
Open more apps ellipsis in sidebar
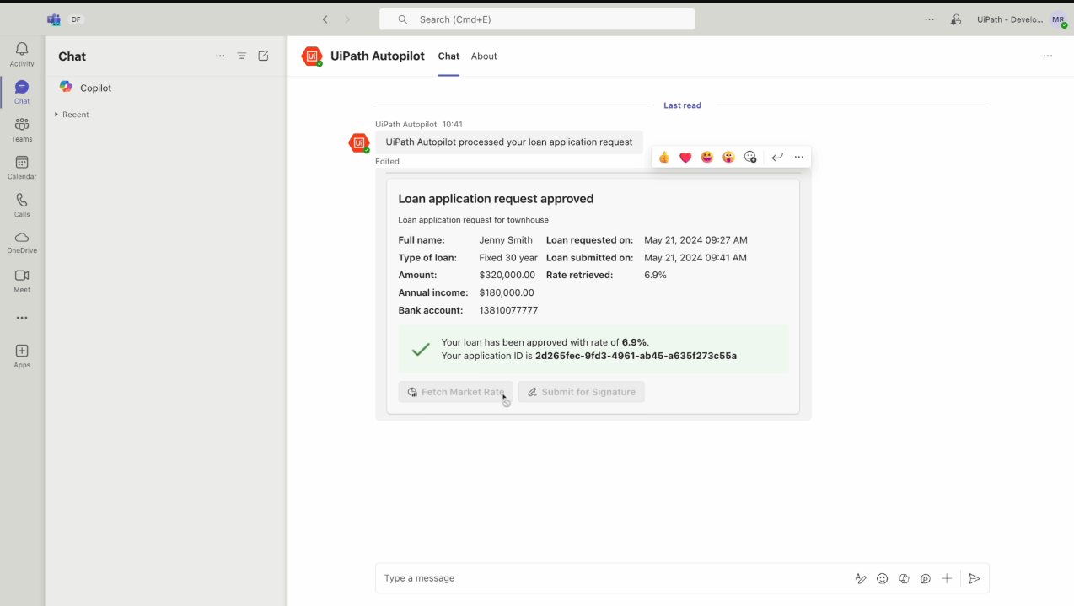22,318
